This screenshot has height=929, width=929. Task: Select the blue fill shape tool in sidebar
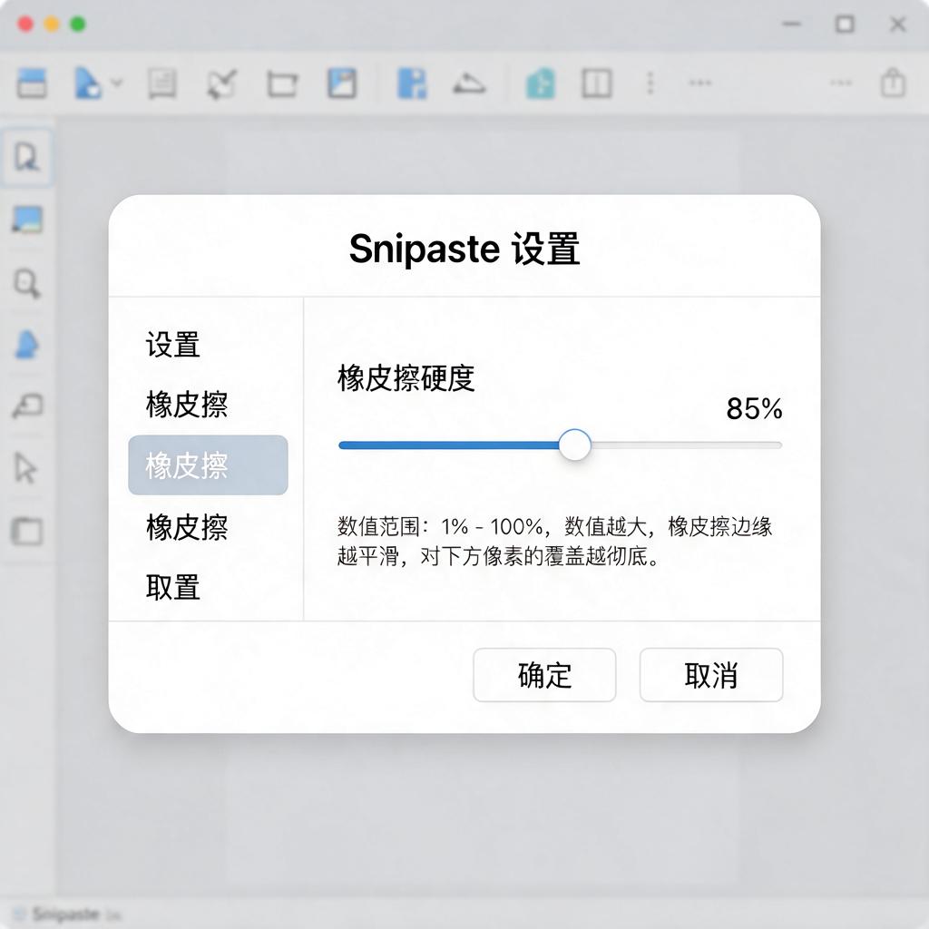tap(27, 344)
